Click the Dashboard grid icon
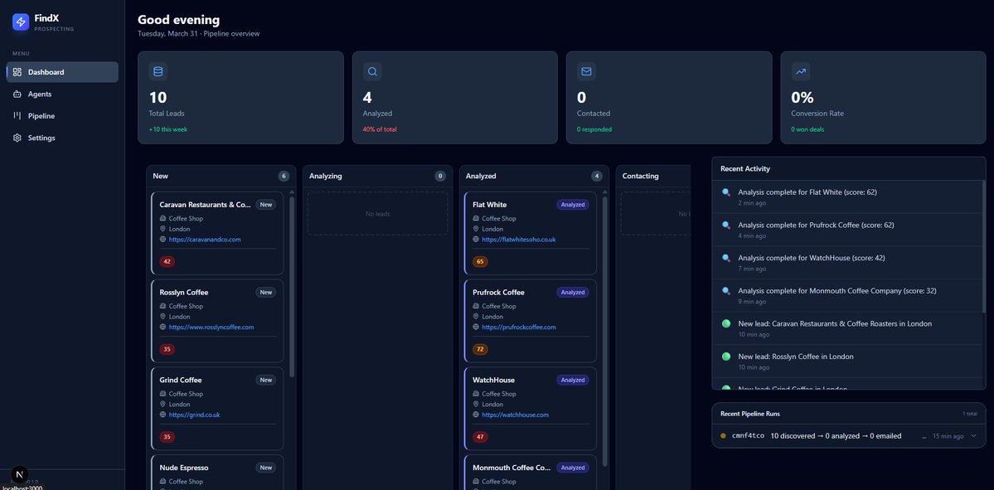Image resolution: width=994 pixels, height=490 pixels. coord(17,72)
